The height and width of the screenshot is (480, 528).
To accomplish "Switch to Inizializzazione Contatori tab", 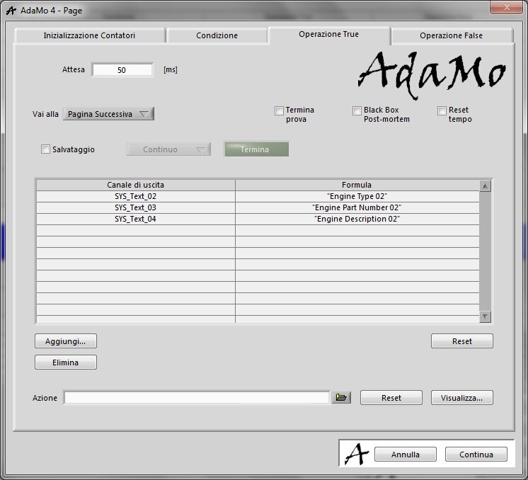I will [89, 35].
